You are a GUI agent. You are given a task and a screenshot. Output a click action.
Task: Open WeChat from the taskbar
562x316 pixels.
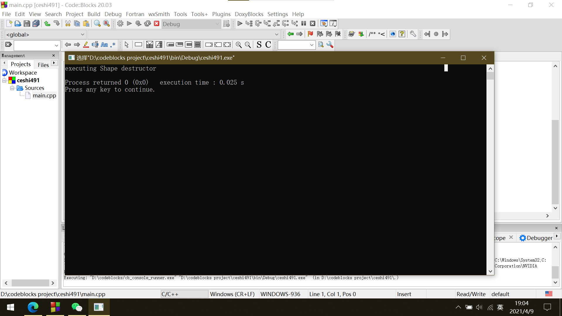tap(77, 307)
